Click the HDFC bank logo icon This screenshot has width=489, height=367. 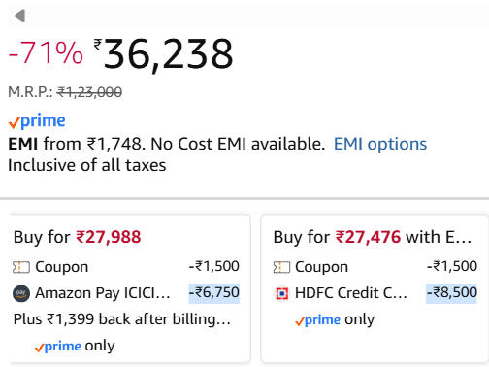281,293
